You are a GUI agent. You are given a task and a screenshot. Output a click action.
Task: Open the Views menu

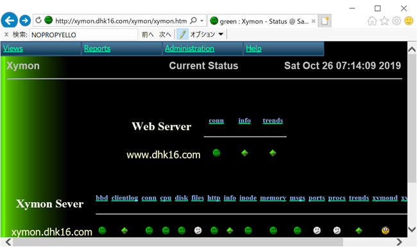tap(13, 48)
